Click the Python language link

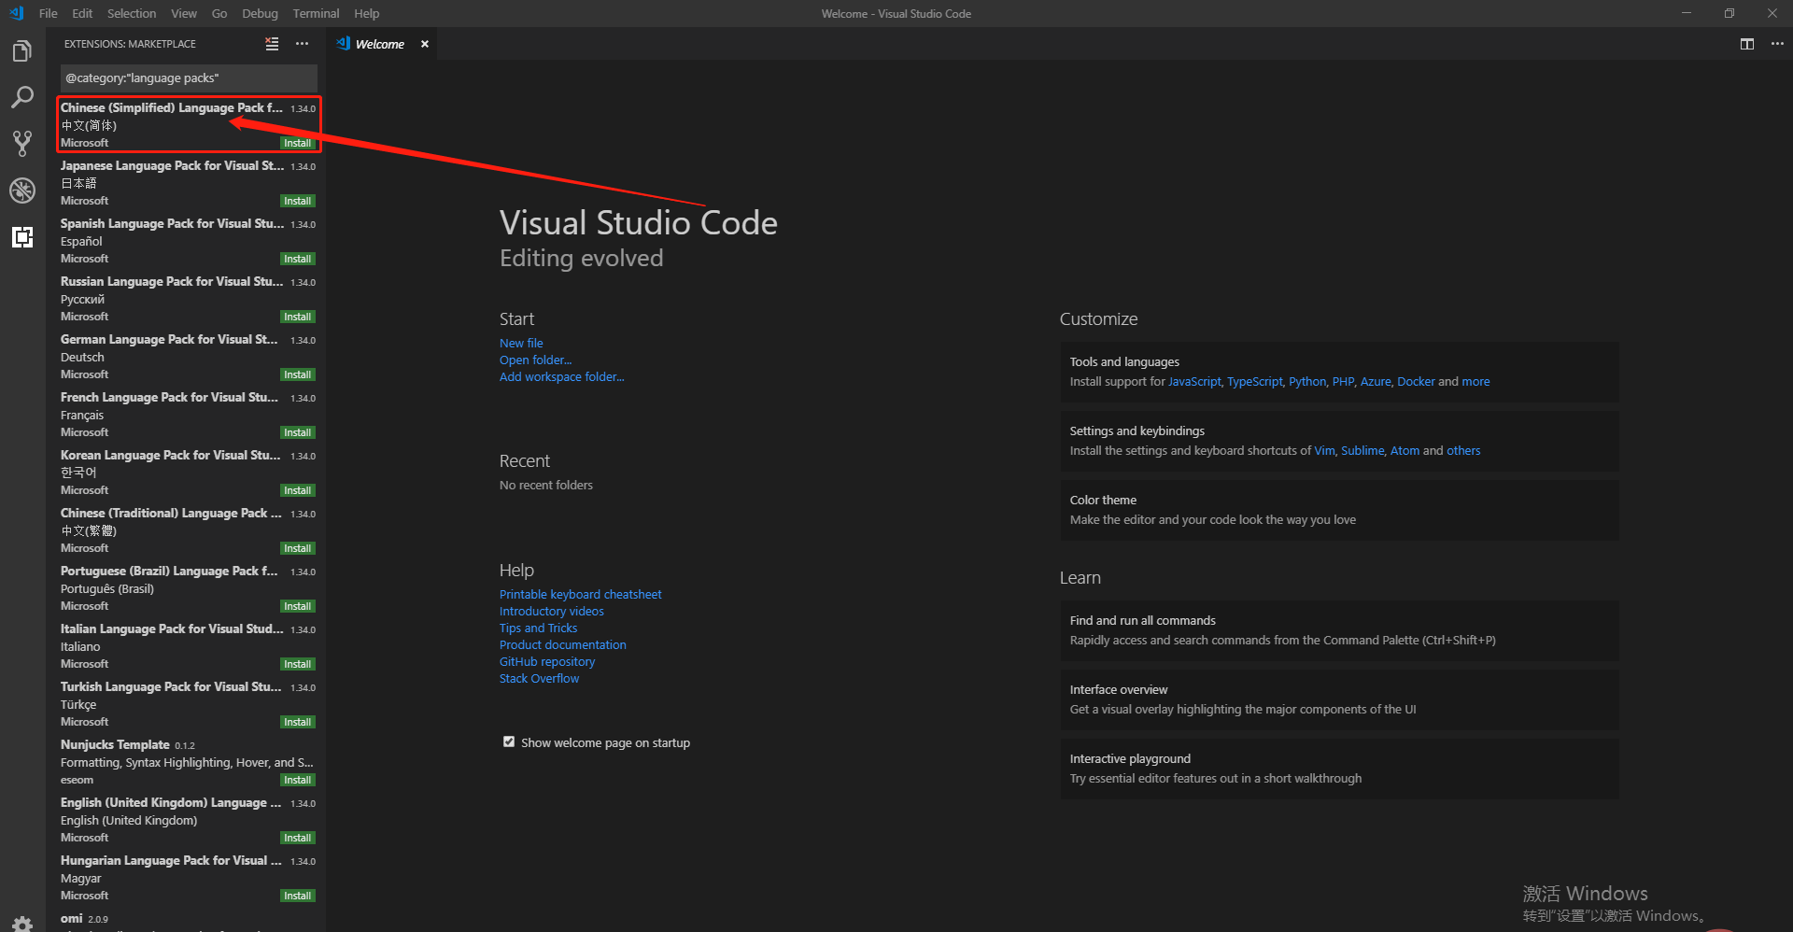click(x=1307, y=382)
